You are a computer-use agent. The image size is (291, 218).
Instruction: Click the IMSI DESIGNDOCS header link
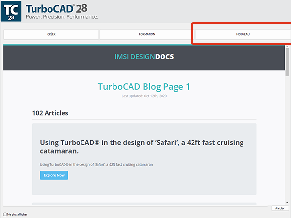[144, 57]
